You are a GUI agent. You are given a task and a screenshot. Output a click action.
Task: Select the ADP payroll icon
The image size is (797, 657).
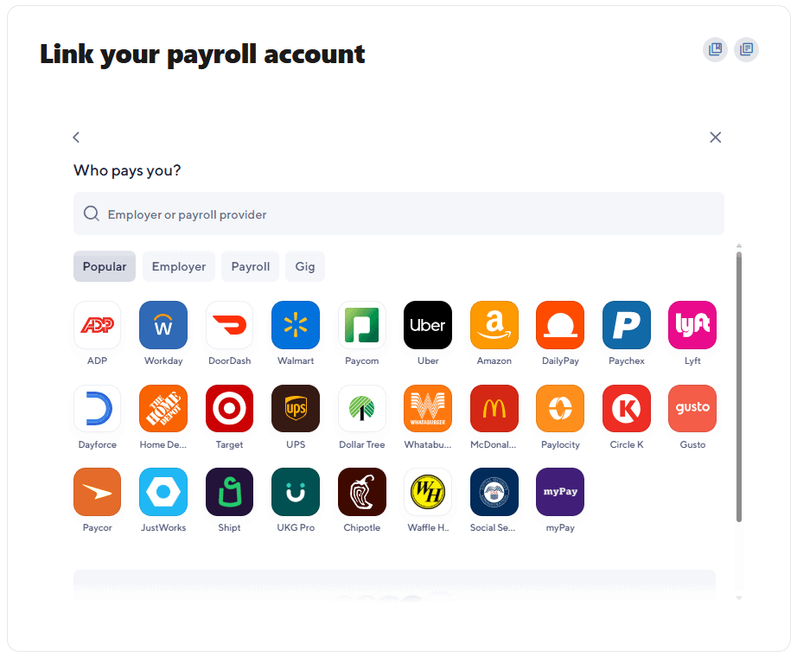tap(97, 325)
